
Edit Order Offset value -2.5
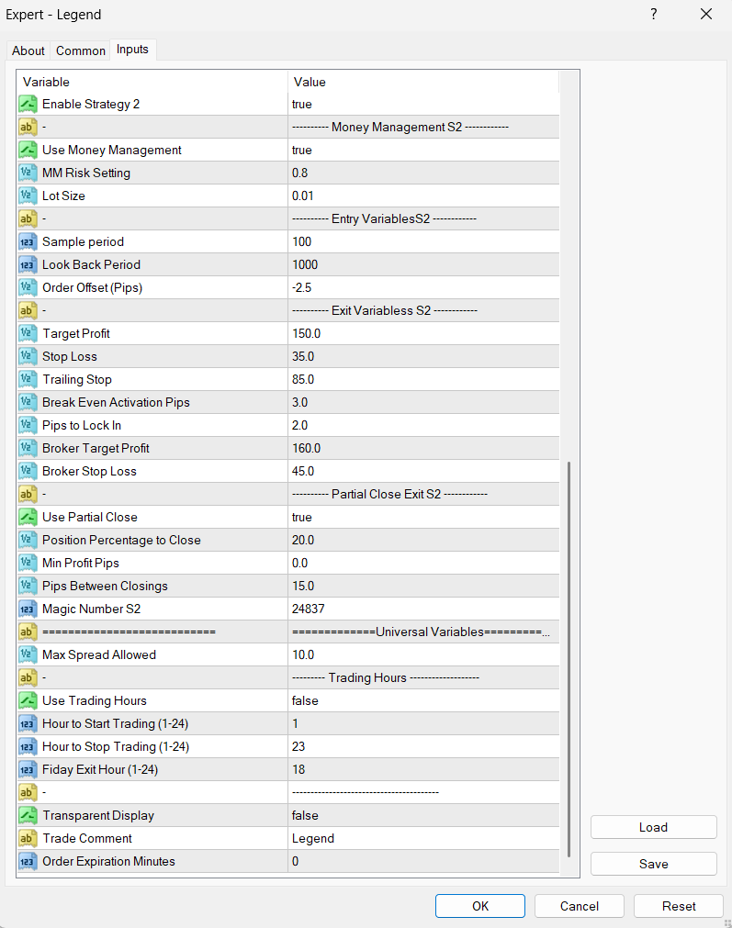tap(423, 287)
